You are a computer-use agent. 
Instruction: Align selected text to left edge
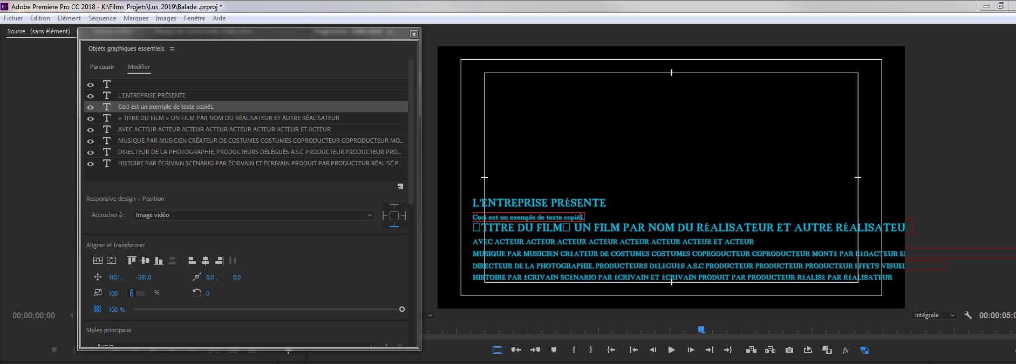pos(192,261)
